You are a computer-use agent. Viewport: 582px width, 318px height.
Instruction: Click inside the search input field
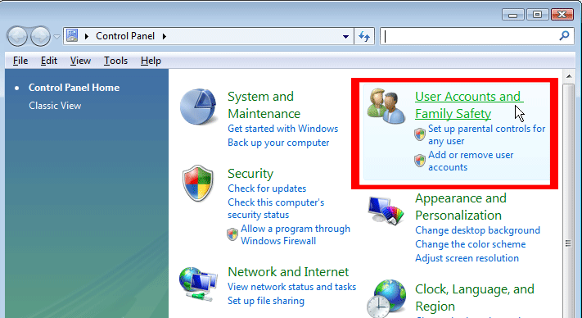[470, 36]
